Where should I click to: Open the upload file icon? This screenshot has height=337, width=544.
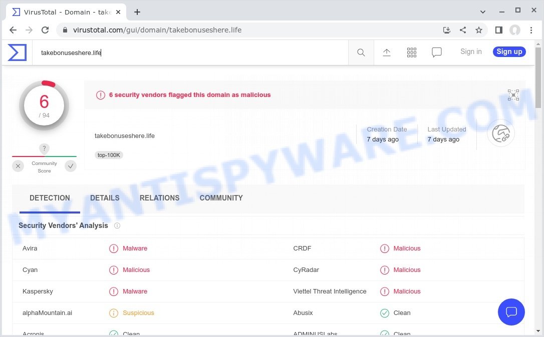(x=387, y=52)
